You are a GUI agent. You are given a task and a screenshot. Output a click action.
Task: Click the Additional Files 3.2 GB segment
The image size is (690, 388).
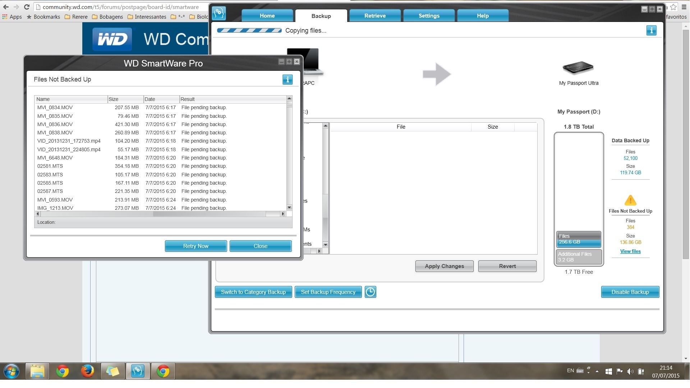[579, 257]
